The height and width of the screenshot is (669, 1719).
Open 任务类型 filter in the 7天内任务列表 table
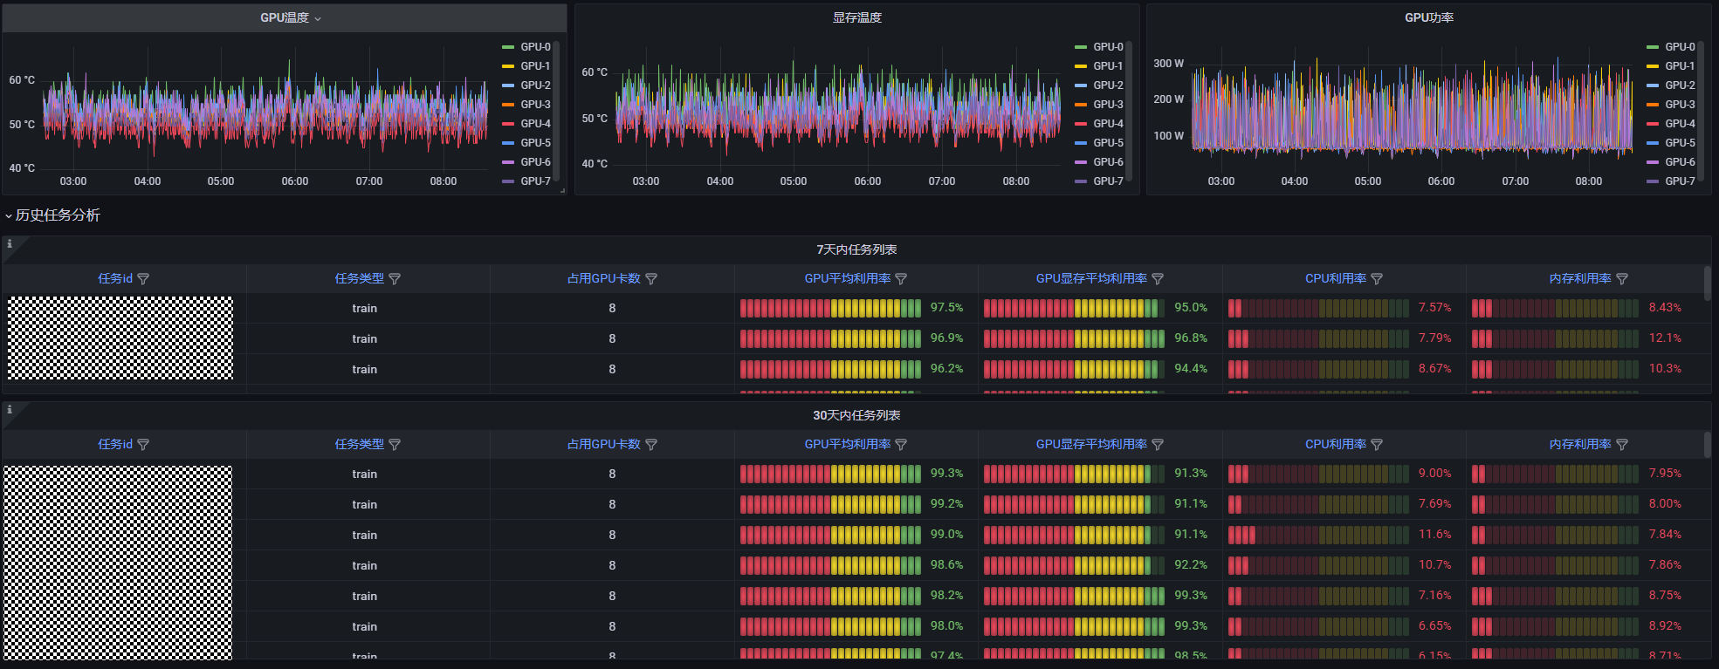tap(395, 279)
